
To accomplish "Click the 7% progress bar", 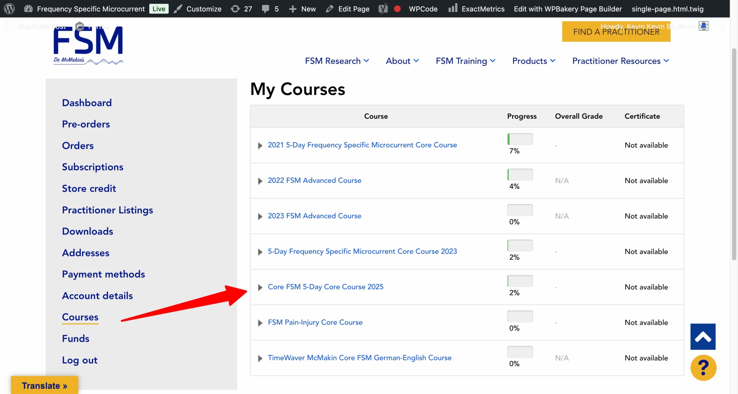I will click(x=520, y=139).
